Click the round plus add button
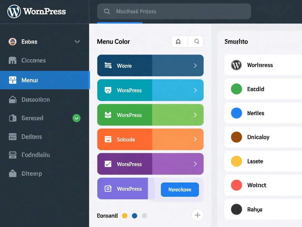 coord(197,215)
